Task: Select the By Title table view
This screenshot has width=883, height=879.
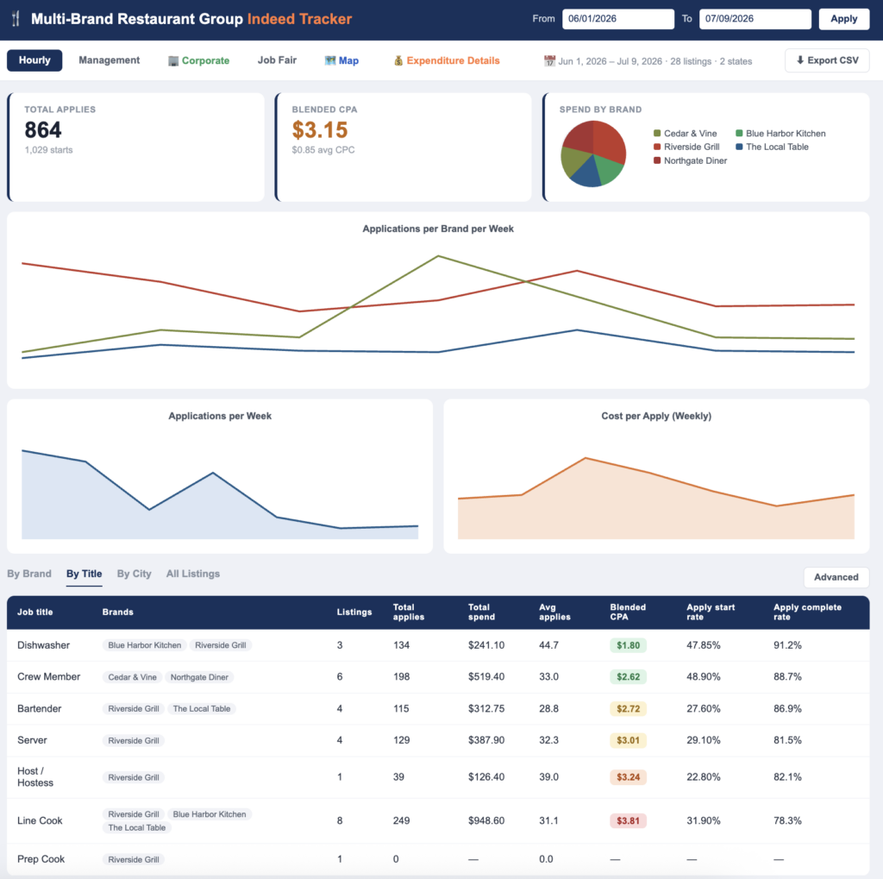Action: click(x=84, y=574)
